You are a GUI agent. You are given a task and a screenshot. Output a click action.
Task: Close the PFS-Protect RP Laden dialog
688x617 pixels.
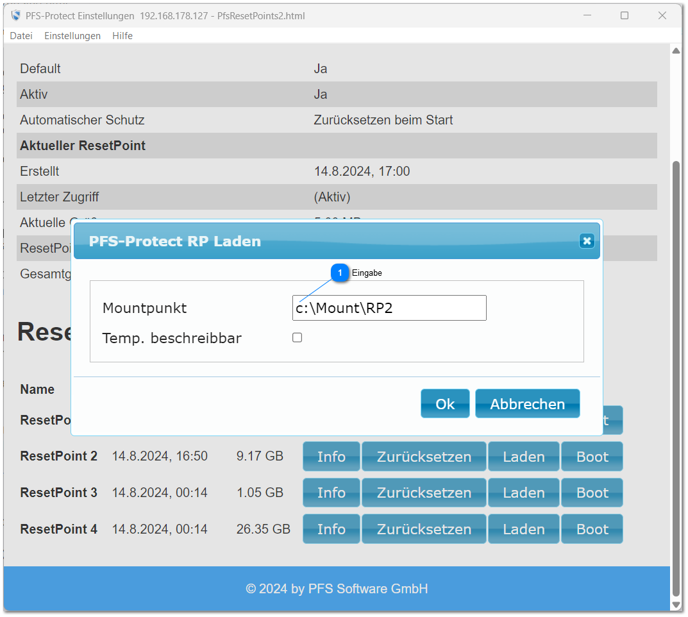[x=587, y=241]
